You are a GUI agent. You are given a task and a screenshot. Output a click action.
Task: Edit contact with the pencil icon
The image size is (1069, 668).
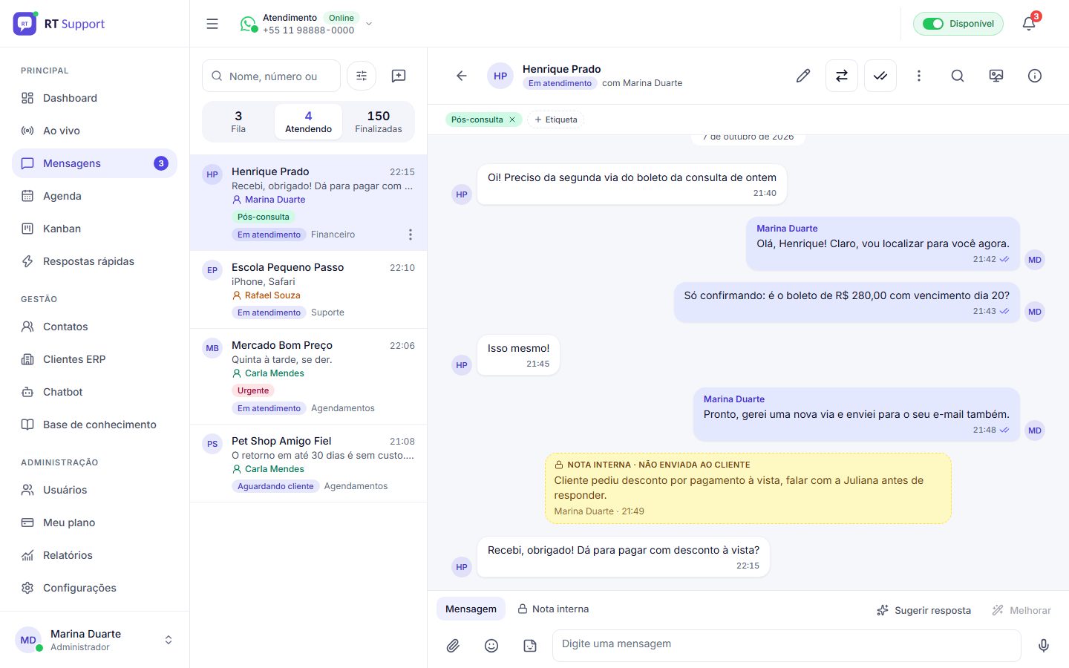pos(803,76)
